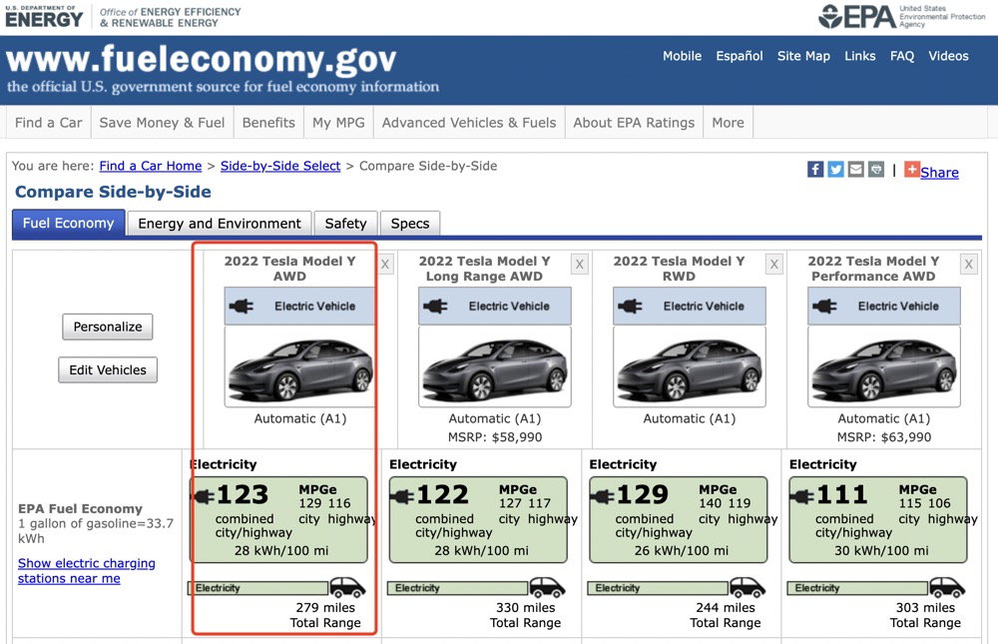Click plug icon beside 111 MPGe
Screen dimensions: 998x644
(802, 496)
